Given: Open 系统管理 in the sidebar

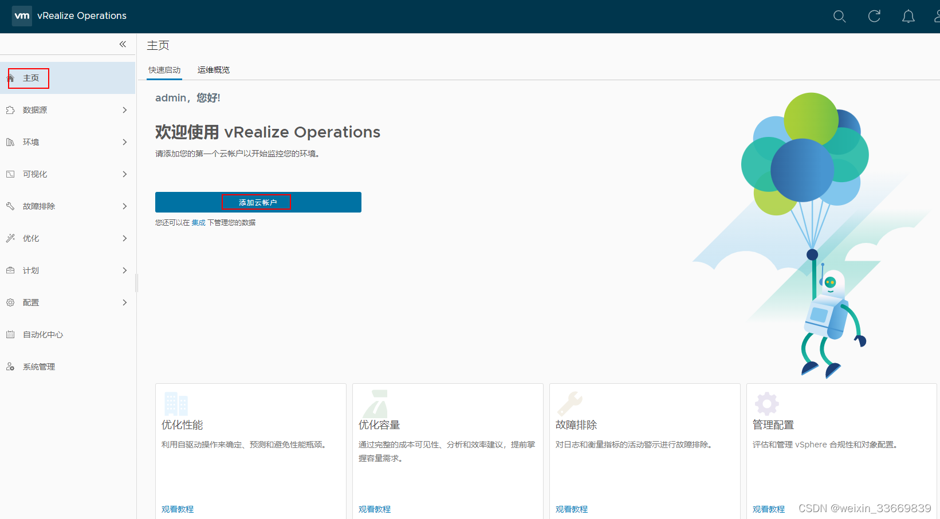Looking at the screenshot, I should click(68, 367).
